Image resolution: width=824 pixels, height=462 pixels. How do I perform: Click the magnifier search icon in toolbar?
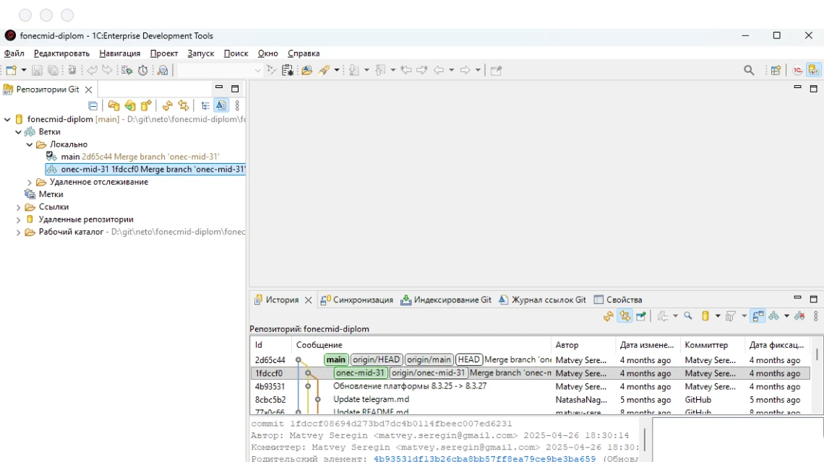pos(749,70)
